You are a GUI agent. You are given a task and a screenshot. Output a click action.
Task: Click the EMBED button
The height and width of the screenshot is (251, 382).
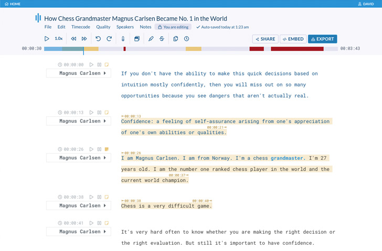pyautogui.click(x=293, y=39)
